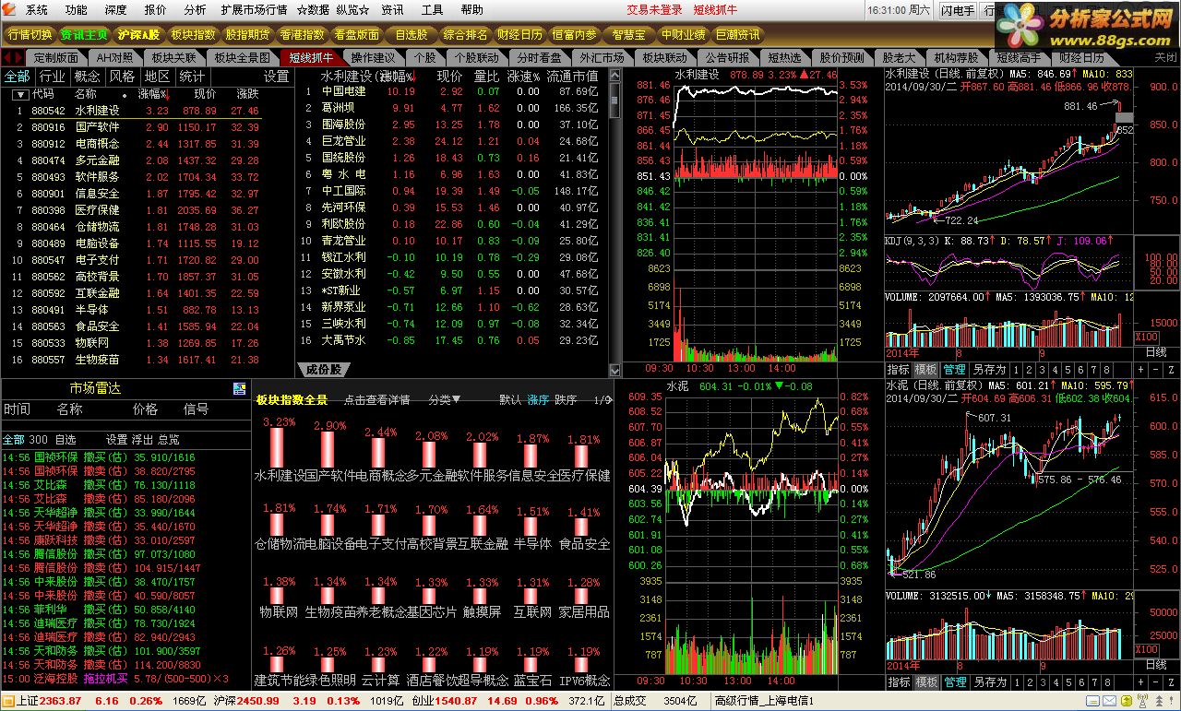Viewport: 1181px width, 711px height.
Task: Open 设置 in the sector list header
Action: point(276,76)
